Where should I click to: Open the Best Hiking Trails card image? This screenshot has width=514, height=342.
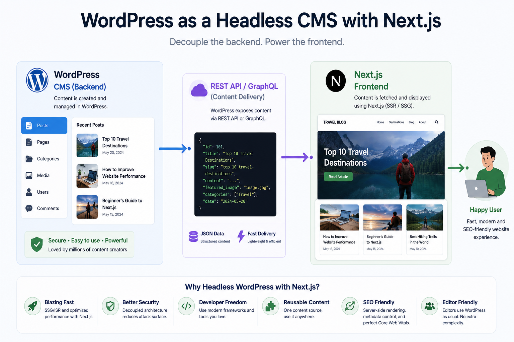pos(425,217)
